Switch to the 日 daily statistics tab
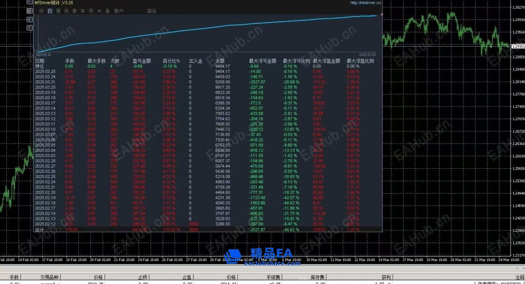The image size is (525, 284). [x=50, y=11]
